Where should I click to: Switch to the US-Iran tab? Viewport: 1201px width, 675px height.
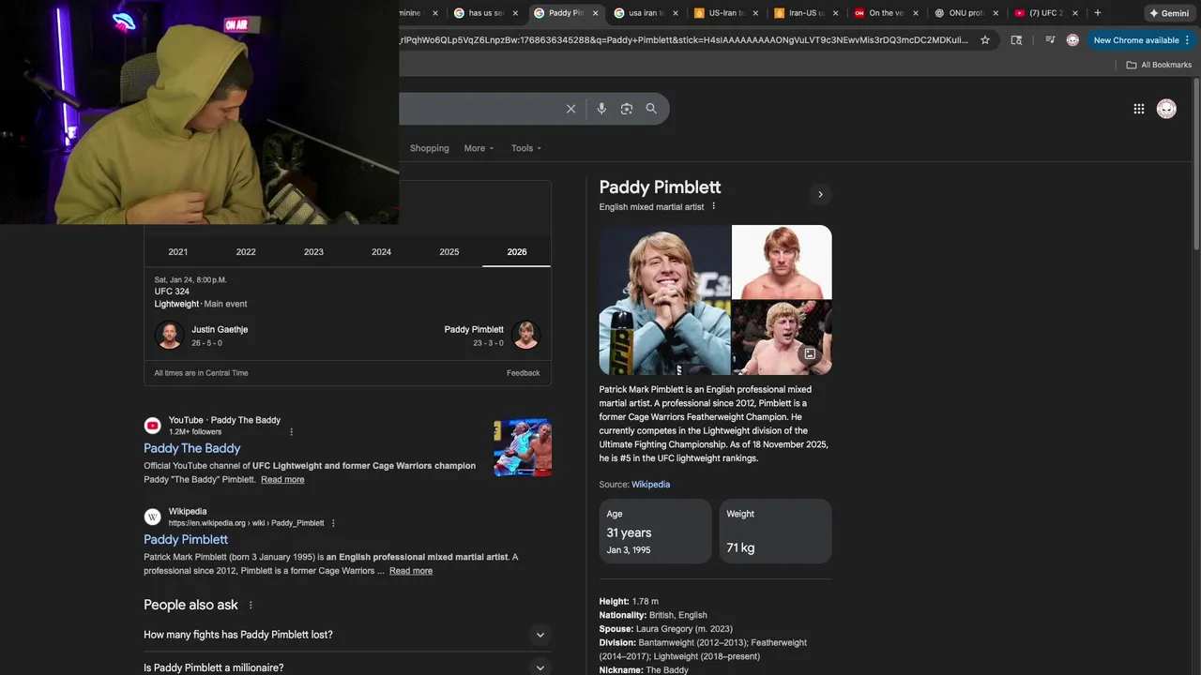point(726,13)
